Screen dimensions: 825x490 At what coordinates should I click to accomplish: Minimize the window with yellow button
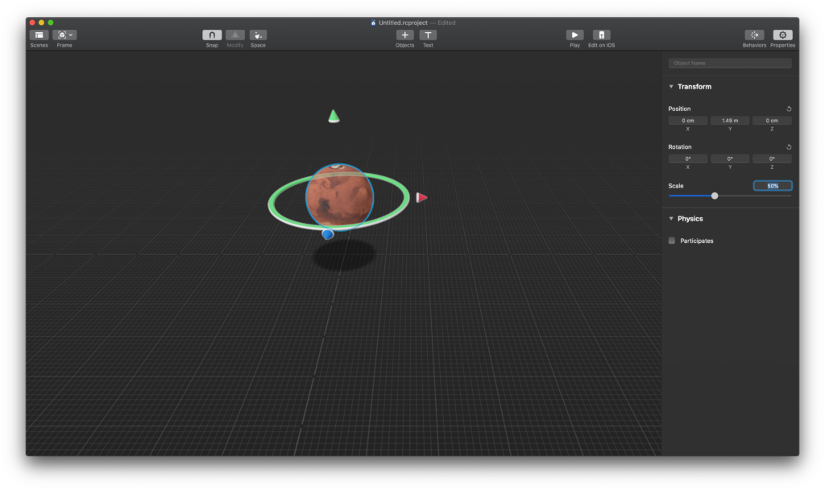(x=42, y=23)
